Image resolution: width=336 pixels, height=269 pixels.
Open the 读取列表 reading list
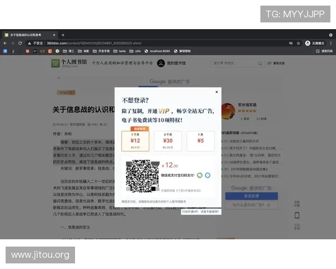(x=324, y=51)
